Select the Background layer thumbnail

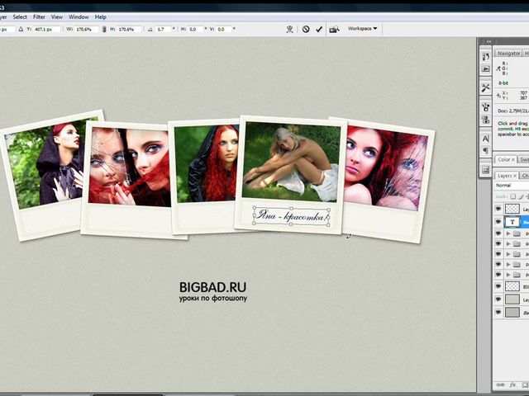coord(512,312)
